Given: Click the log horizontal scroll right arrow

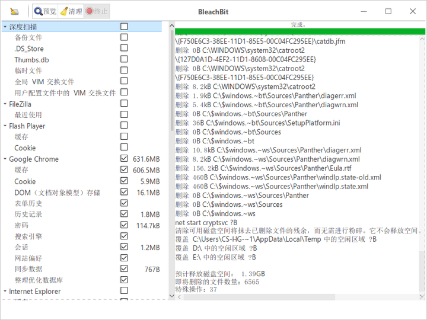Looking at the screenshot, I should coord(422,297).
